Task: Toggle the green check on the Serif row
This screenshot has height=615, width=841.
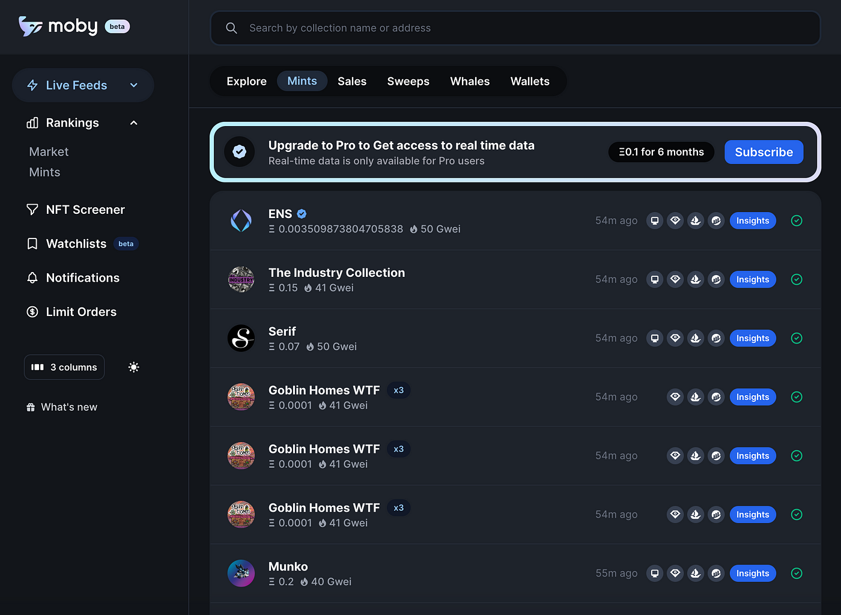Action: click(x=797, y=338)
